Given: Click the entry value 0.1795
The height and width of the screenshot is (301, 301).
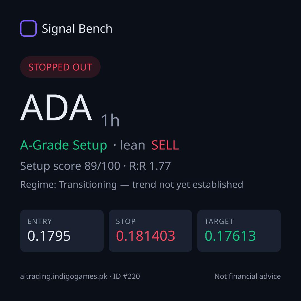Looking at the screenshot, I should 49,236.
